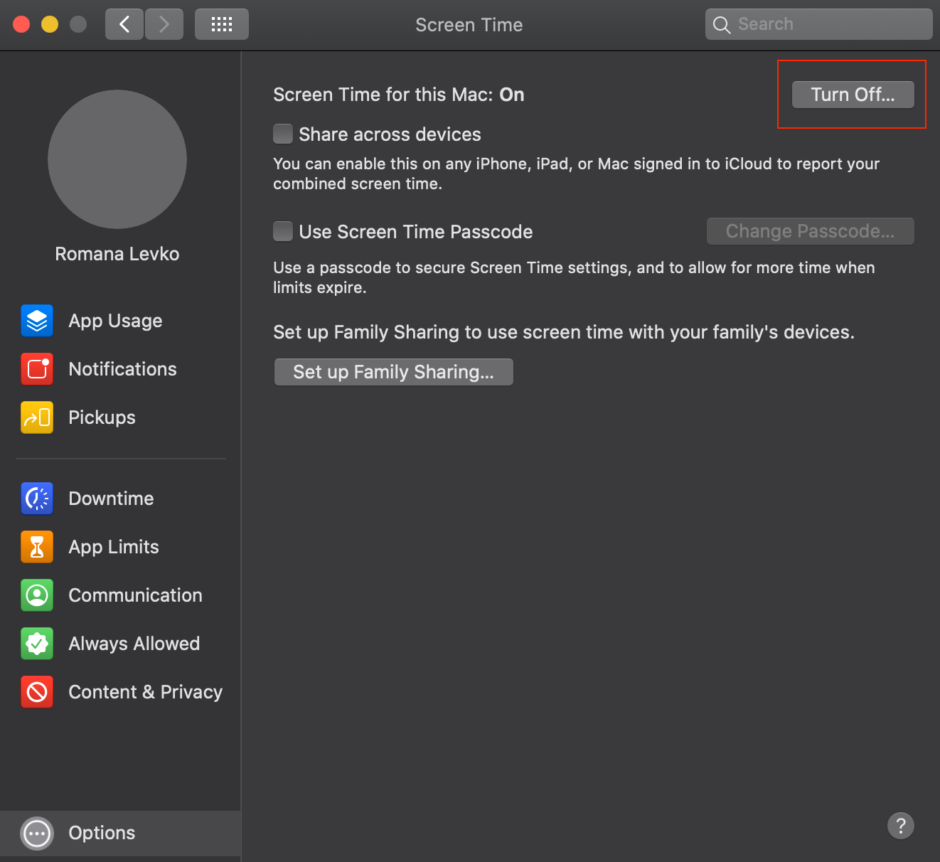The width and height of the screenshot is (940, 862).
Task: Open the Always Allowed checkmark icon
Action: pos(37,644)
